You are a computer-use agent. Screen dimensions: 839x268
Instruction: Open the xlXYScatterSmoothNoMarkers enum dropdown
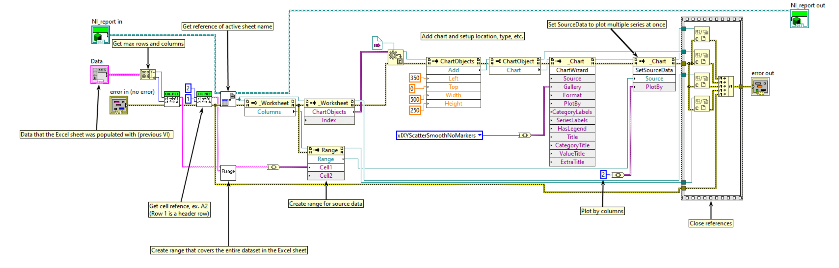tap(480, 135)
